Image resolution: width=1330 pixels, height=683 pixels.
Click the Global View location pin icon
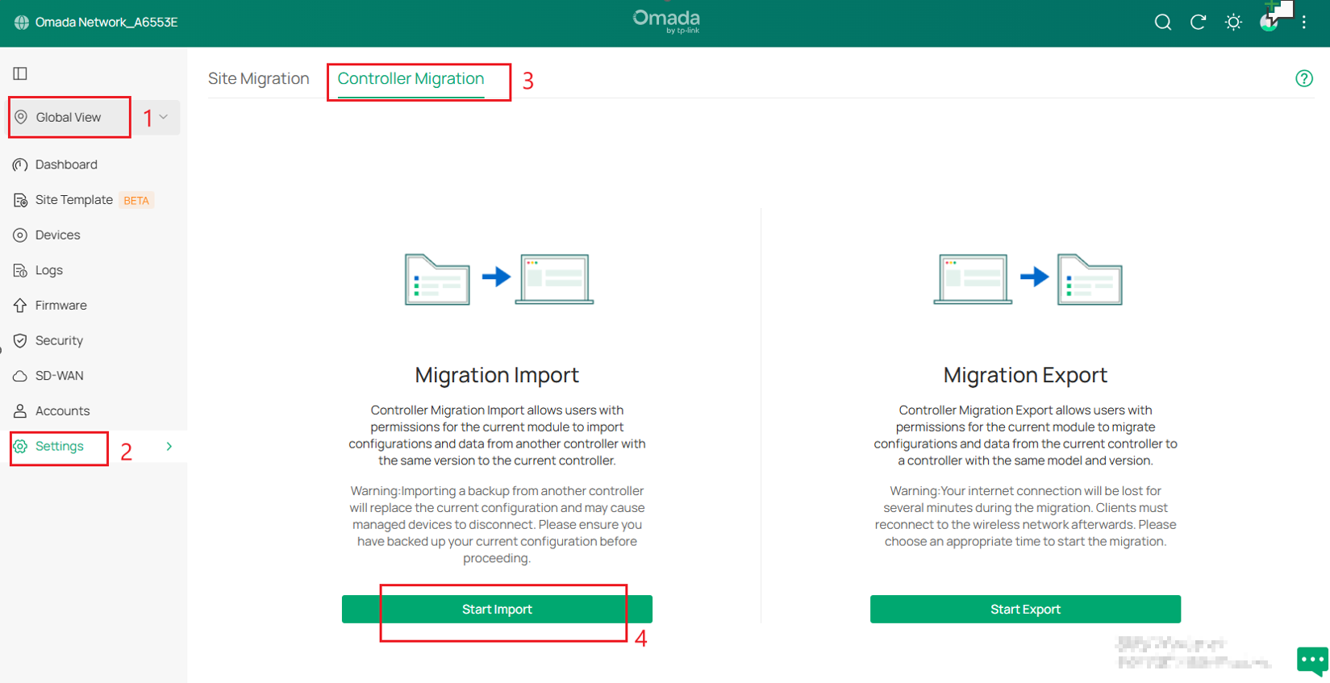point(21,117)
